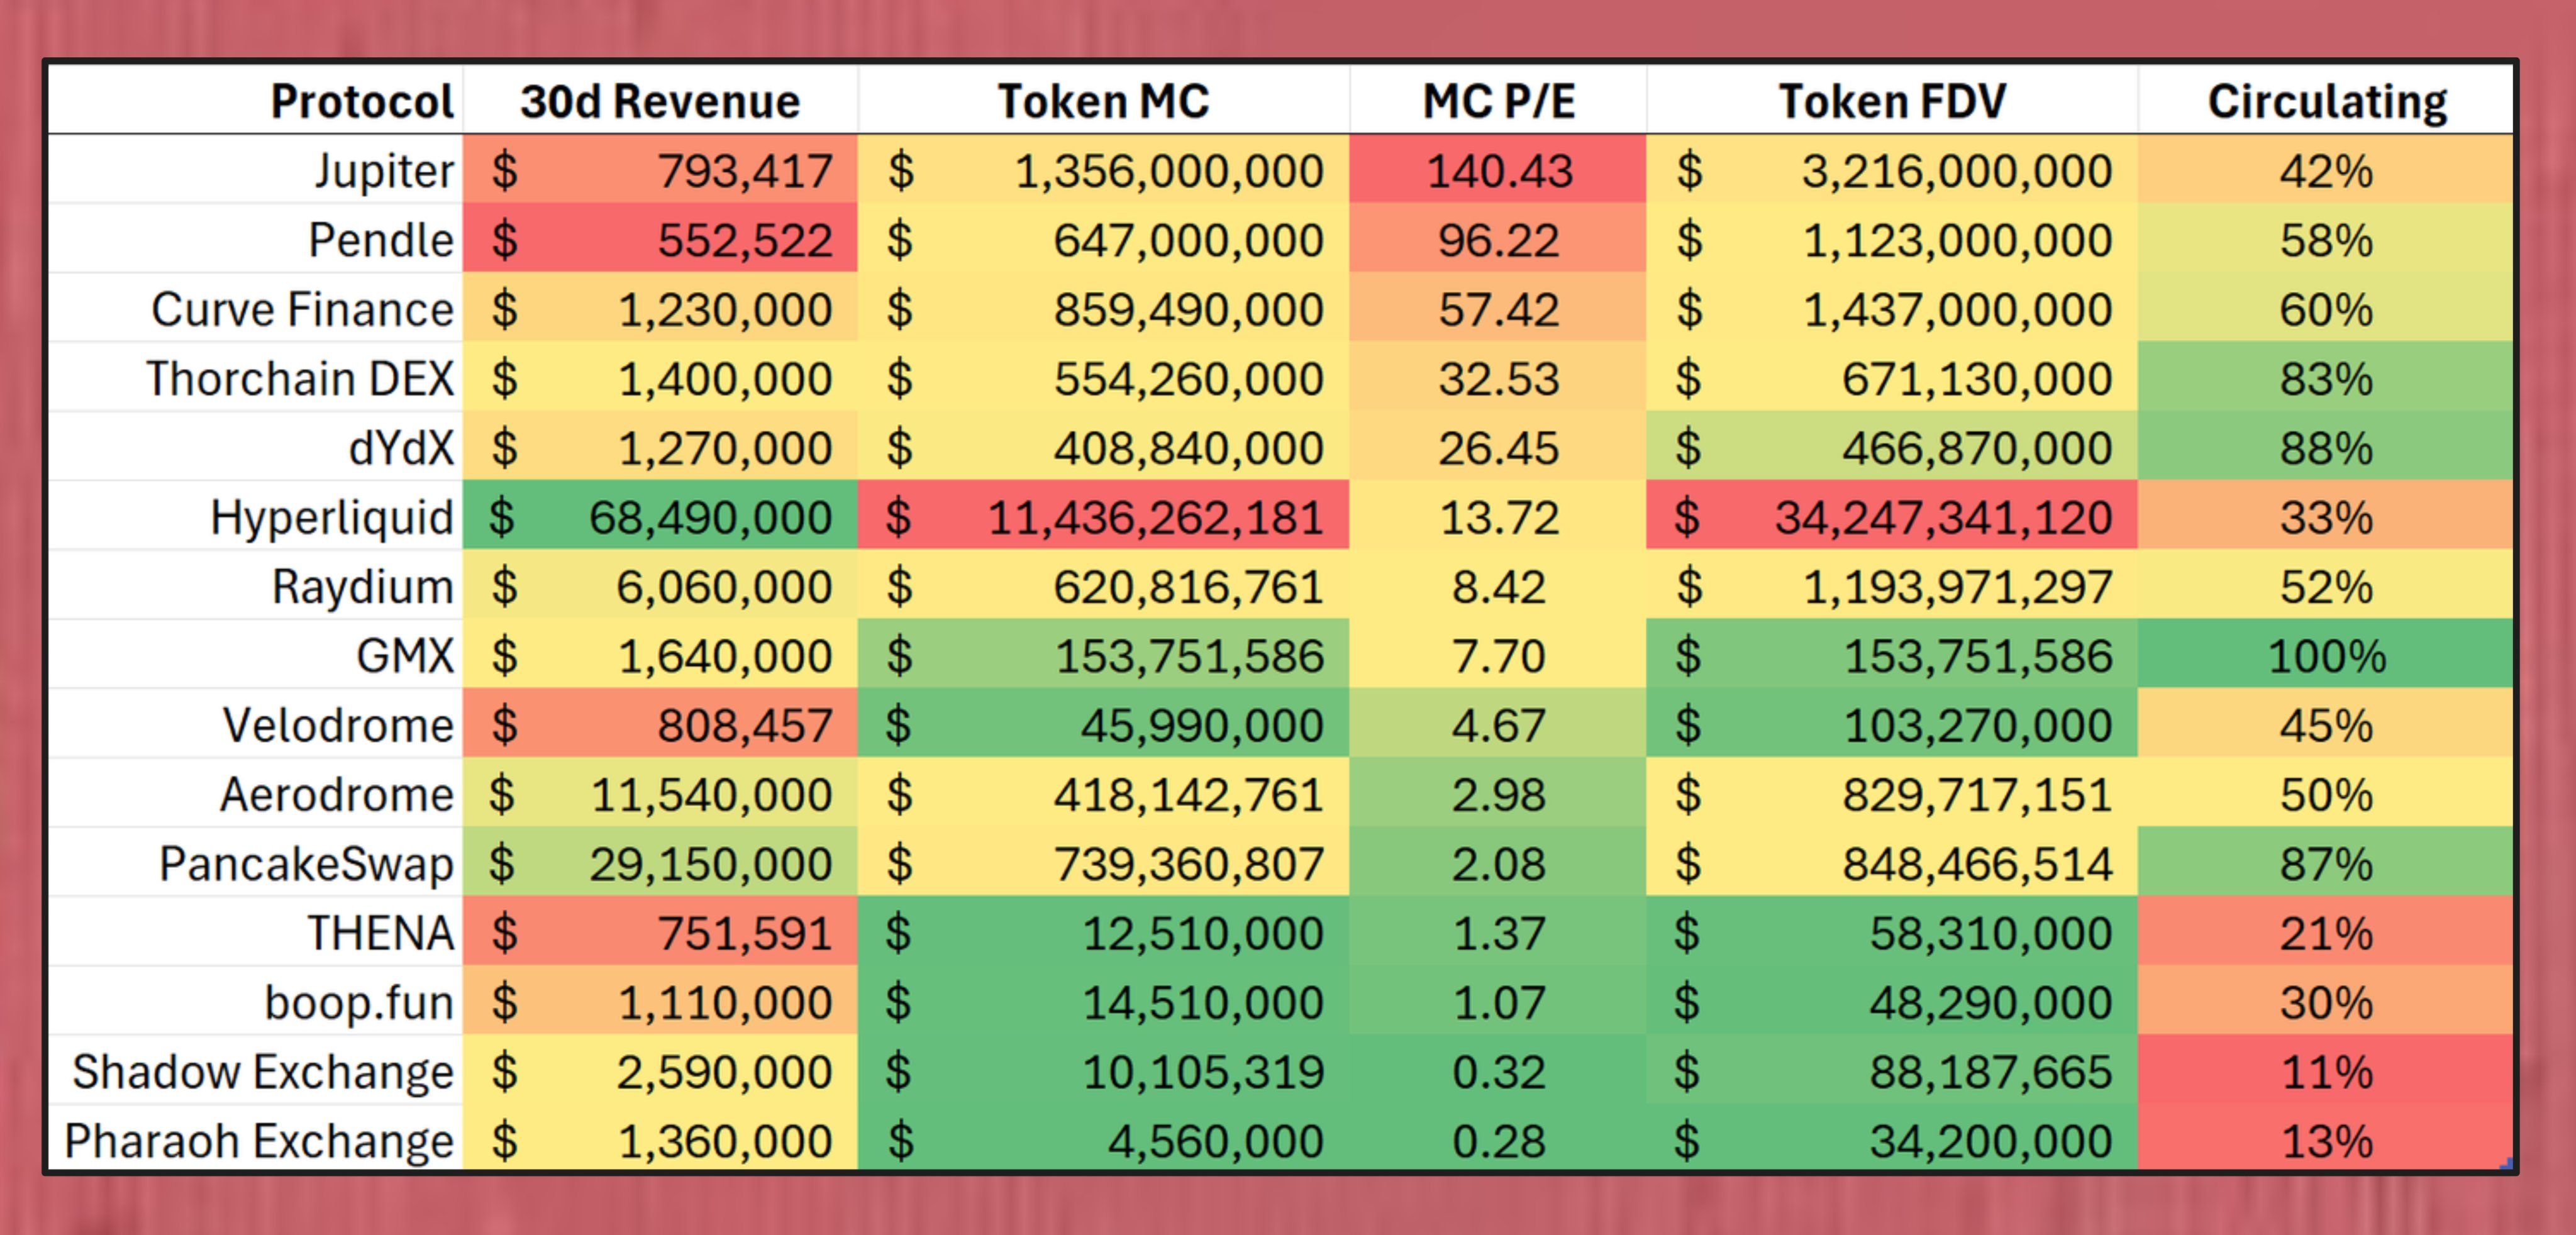Image resolution: width=2576 pixels, height=1235 pixels.
Task: Click the MC P/E header cell
Action: (1498, 100)
